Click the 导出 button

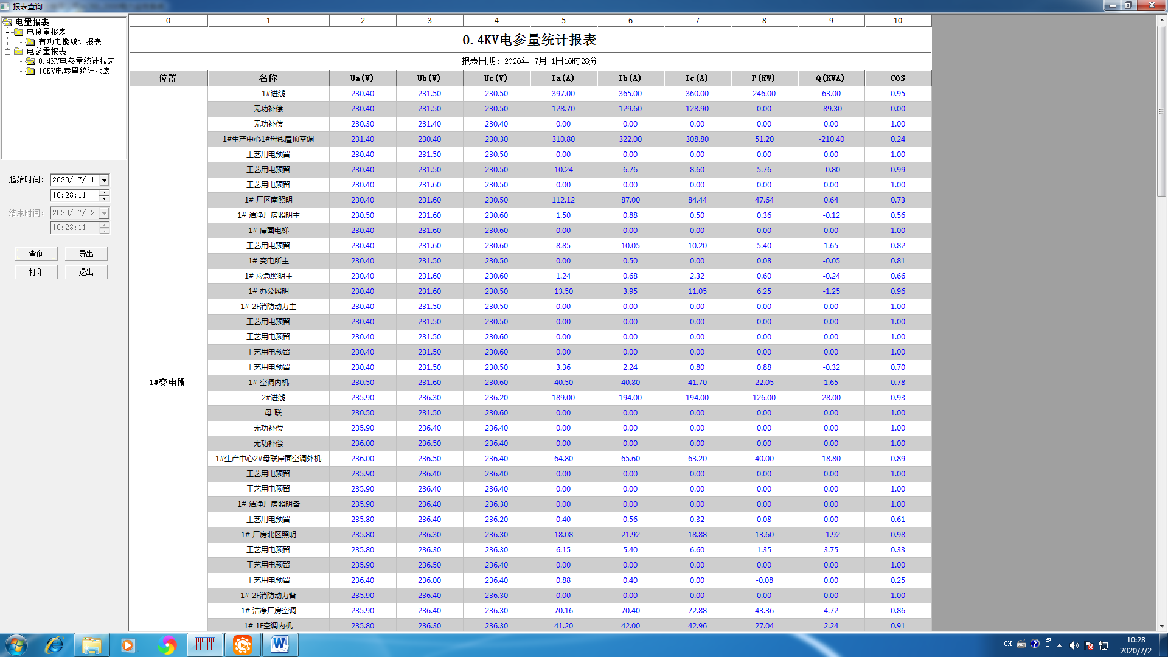(86, 254)
